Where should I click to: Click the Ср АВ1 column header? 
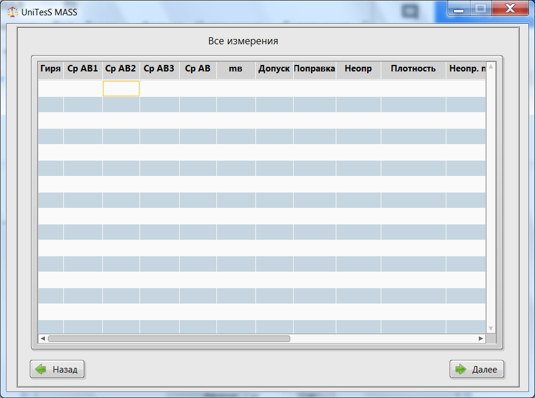pyautogui.click(x=83, y=68)
